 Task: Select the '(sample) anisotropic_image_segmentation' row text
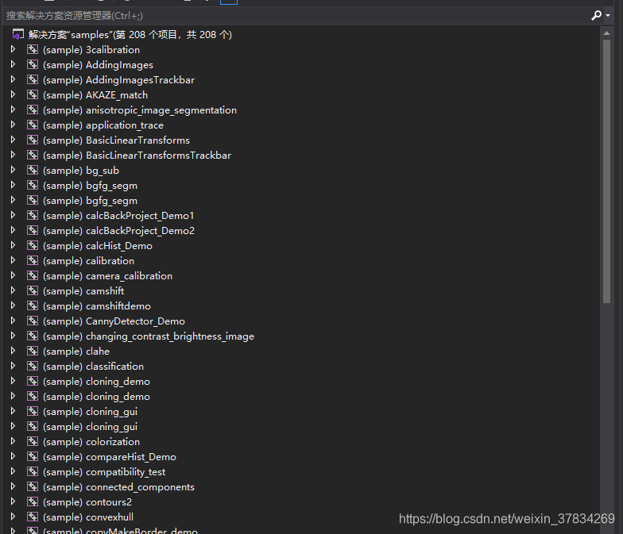coord(140,110)
